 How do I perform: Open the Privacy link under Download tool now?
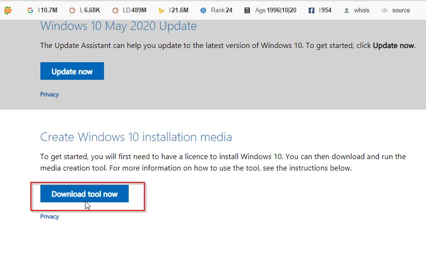pos(49,216)
